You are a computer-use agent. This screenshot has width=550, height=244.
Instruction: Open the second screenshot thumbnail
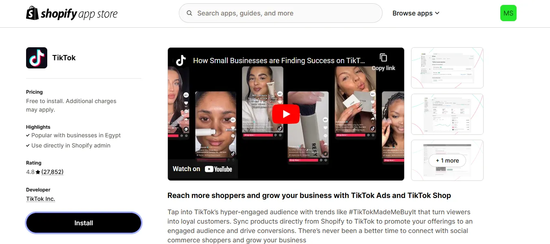447,114
